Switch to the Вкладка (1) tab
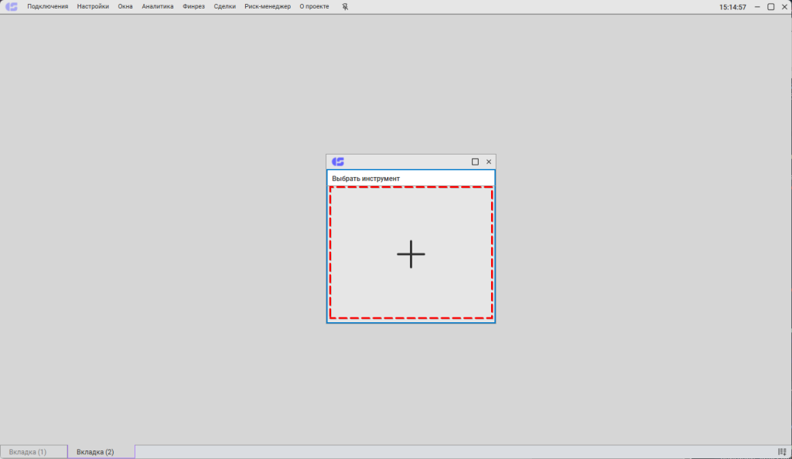The height and width of the screenshot is (459, 792). 28,452
